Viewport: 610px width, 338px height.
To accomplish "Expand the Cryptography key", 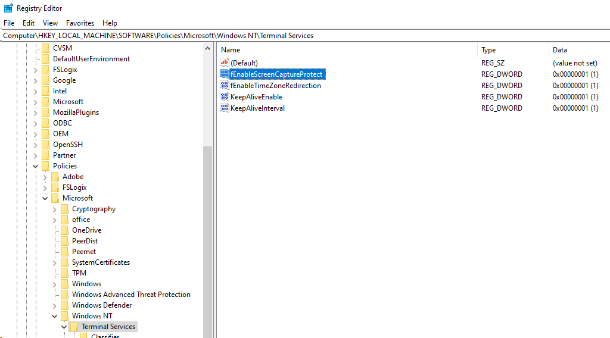I will point(55,209).
